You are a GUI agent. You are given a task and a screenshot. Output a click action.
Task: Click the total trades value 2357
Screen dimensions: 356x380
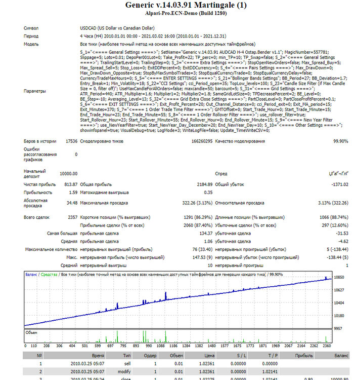(72, 217)
